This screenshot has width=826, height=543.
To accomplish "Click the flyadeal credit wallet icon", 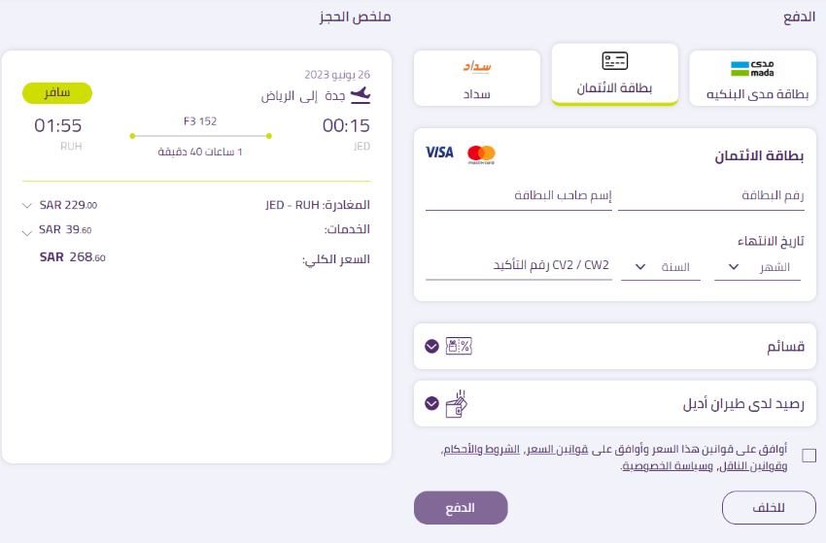I will (457, 404).
